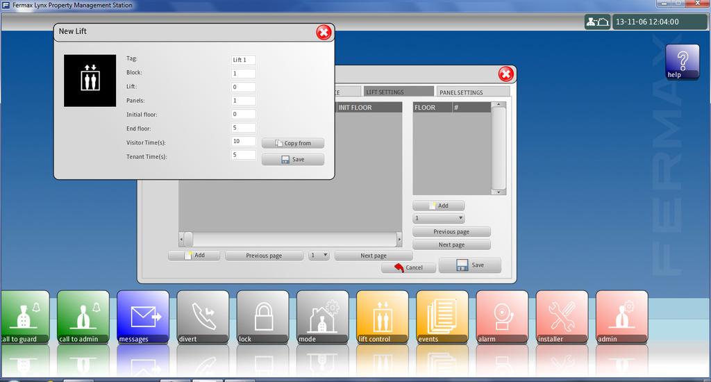Click the Copy from button
This screenshot has height=382, width=711.
point(293,143)
